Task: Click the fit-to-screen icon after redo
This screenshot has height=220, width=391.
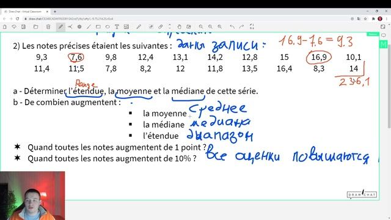Action: pyautogui.click(x=252, y=27)
